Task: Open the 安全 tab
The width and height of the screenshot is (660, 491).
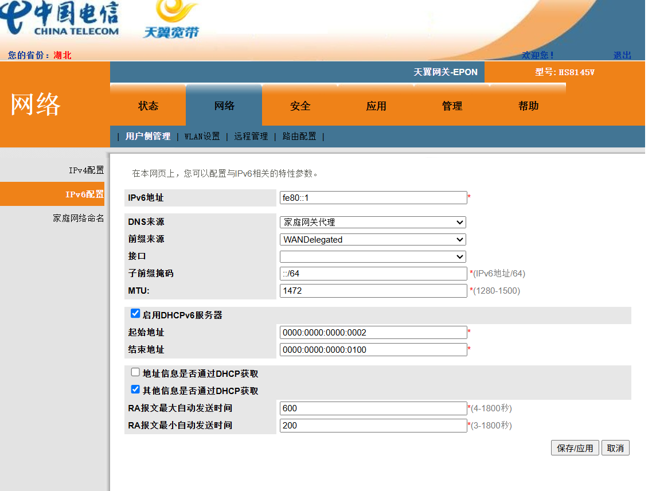Action: 300,106
